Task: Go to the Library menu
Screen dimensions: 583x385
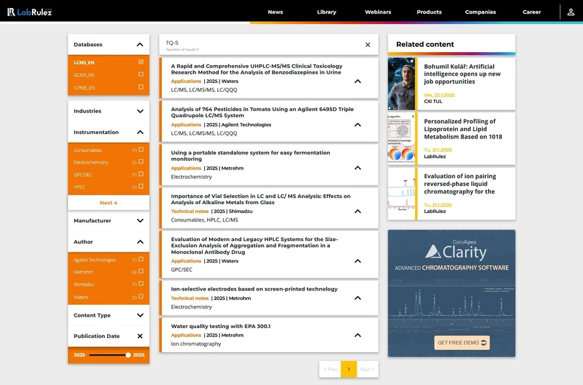Action: [x=327, y=12]
